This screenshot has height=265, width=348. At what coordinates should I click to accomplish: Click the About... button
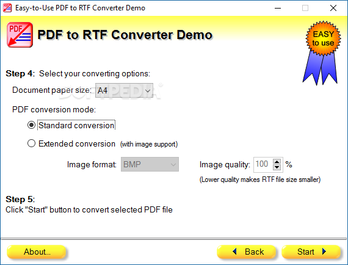pyautogui.click(x=37, y=252)
